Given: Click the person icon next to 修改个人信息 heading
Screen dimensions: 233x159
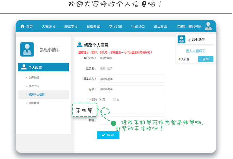Looking at the screenshot, I should tap(79, 45).
